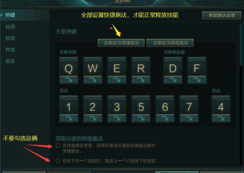Click 全都设为常规施法 button
244x173 pixels.
[x=170, y=43]
